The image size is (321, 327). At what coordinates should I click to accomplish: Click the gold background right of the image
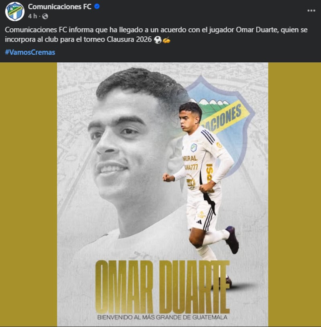coord(295,194)
